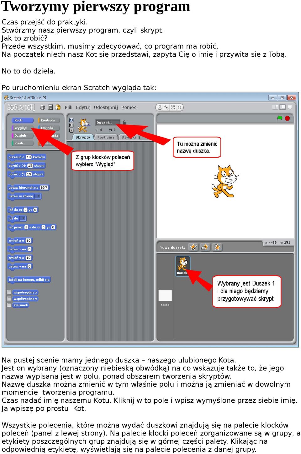
Task: Open the ustaw w stronę dropdown
Action: pos(38,196)
